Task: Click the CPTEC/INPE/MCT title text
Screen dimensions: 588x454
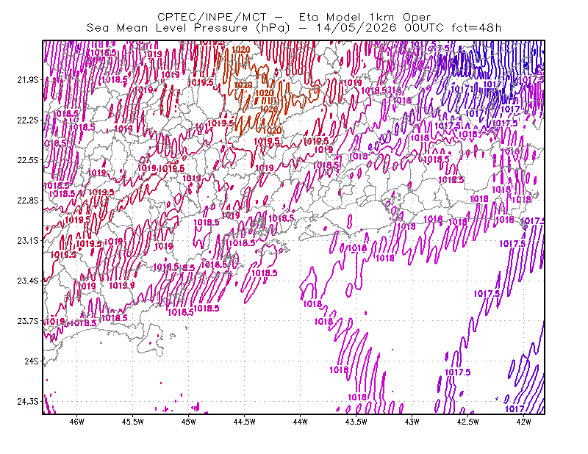Action: click(x=212, y=17)
